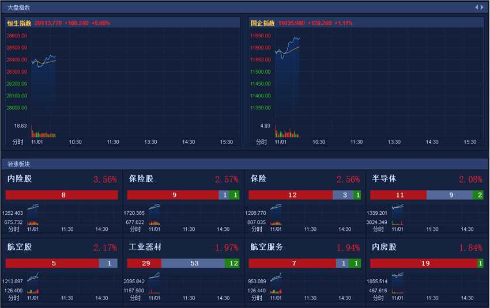Click the 1252.403 value in 内险股
This screenshot has width=490, height=308.
[13, 213]
